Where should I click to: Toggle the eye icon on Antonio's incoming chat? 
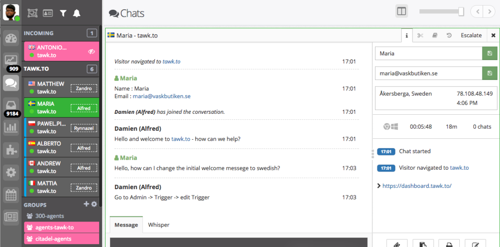pos(92,52)
